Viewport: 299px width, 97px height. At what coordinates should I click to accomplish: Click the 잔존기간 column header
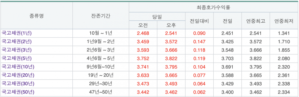(x=101, y=16)
